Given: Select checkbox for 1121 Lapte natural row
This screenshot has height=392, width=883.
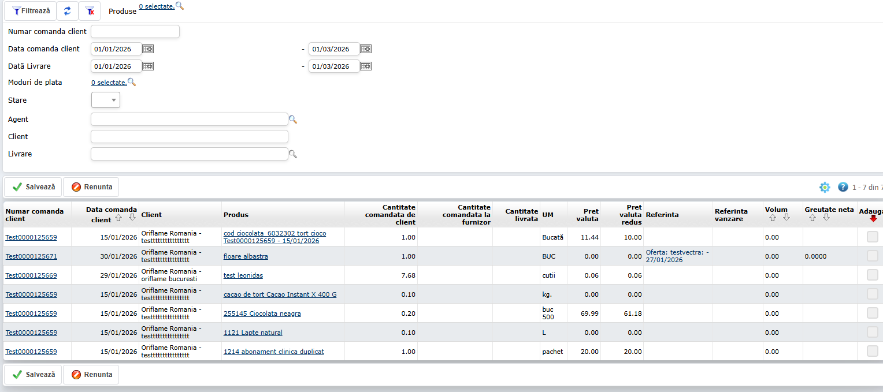Looking at the screenshot, I should [872, 332].
